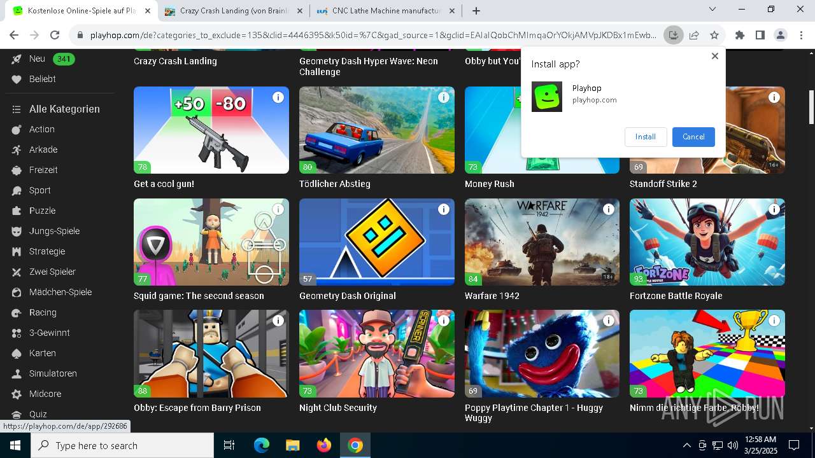The height and width of the screenshot is (458, 815).
Task: Show info for Poppy Playtime Chapter 1
Action: point(609,321)
